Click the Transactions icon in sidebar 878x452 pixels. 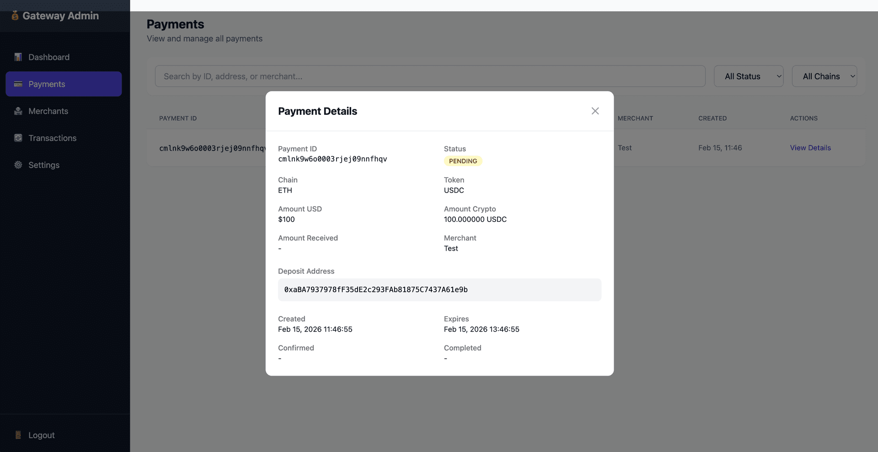tap(18, 138)
